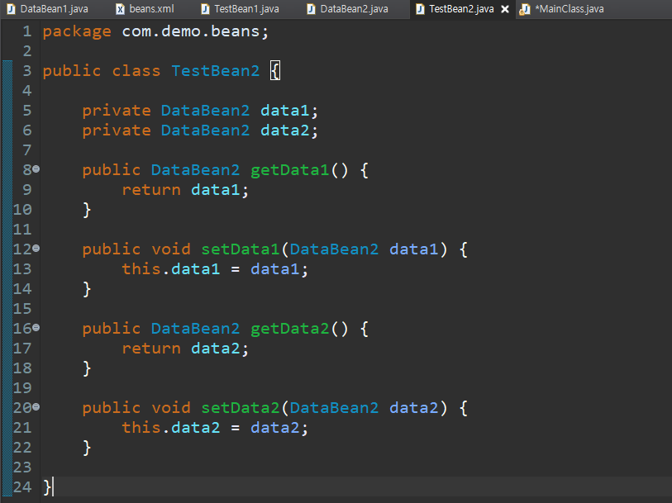Open the beans.xml editor tab
The height and width of the screenshot is (503, 672).
click(x=145, y=9)
